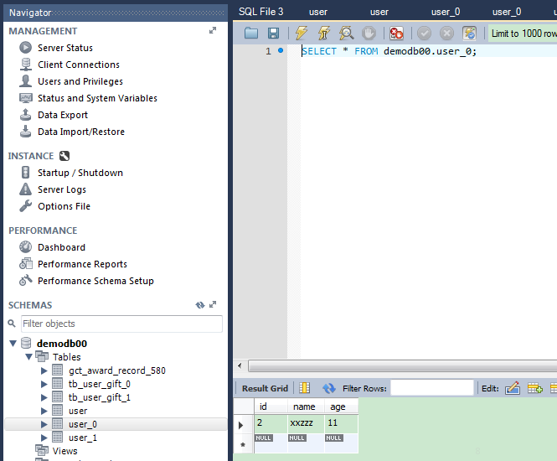Click the Dashboard gauge icon
Screen dimensions: 557x461
[25, 247]
